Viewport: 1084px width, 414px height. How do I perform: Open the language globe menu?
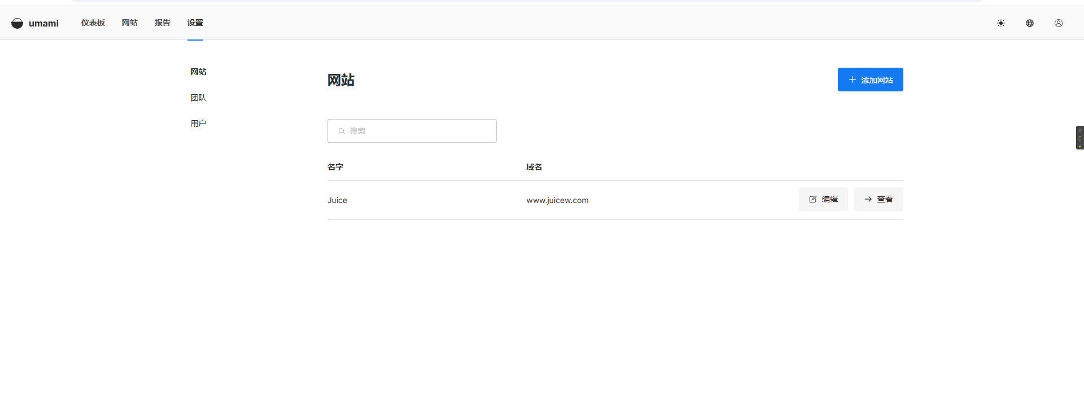click(x=1030, y=23)
